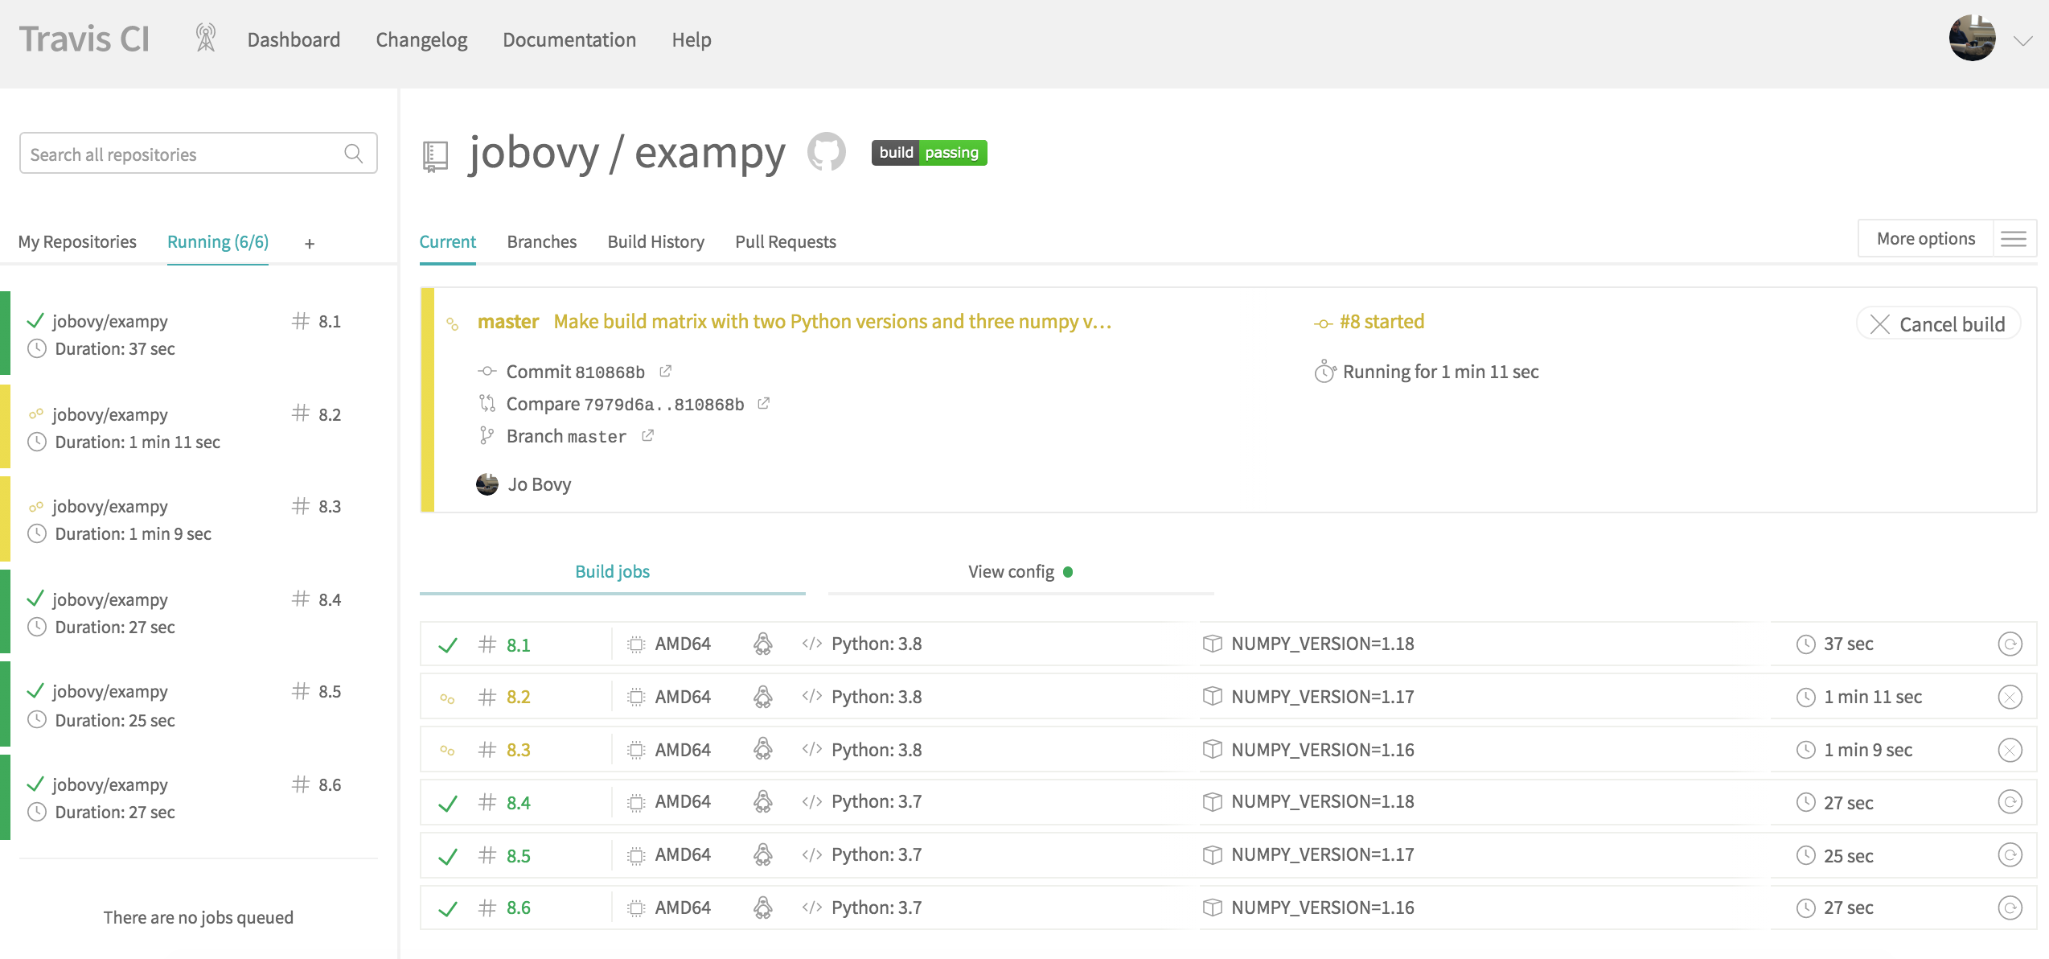Open the broadcast tower icon in header
The width and height of the screenshot is (2049, 959).
point(206,38)
